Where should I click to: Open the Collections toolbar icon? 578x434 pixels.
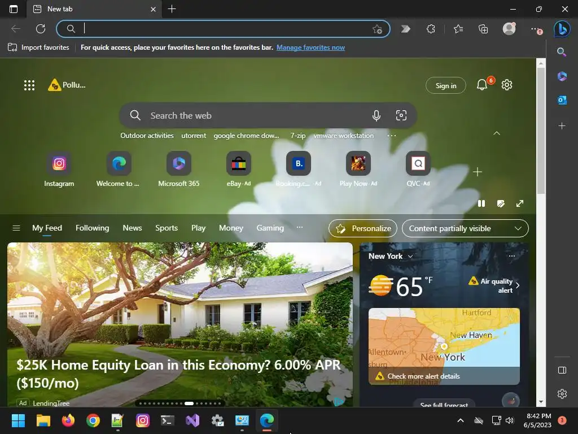click(483, 29)
